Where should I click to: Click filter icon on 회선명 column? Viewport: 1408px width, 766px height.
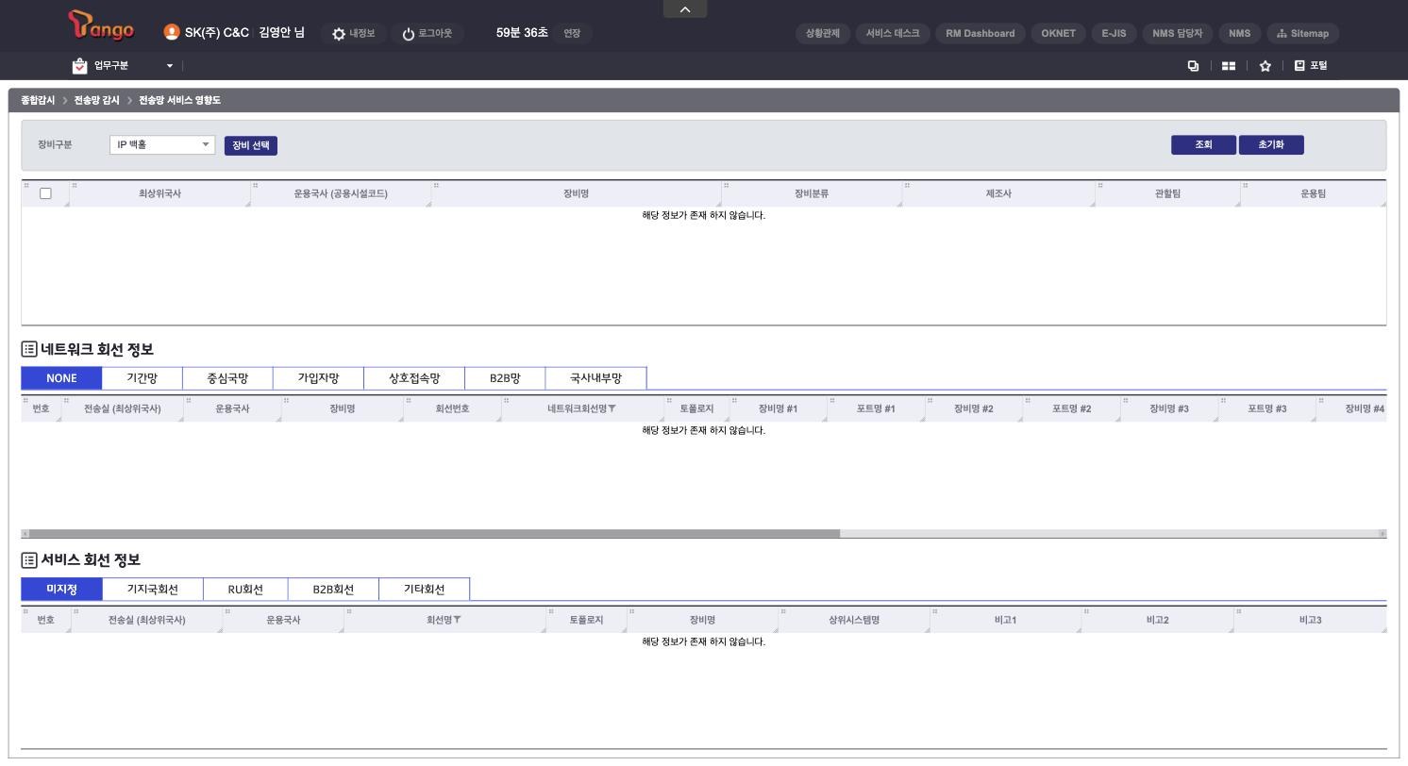458,620
